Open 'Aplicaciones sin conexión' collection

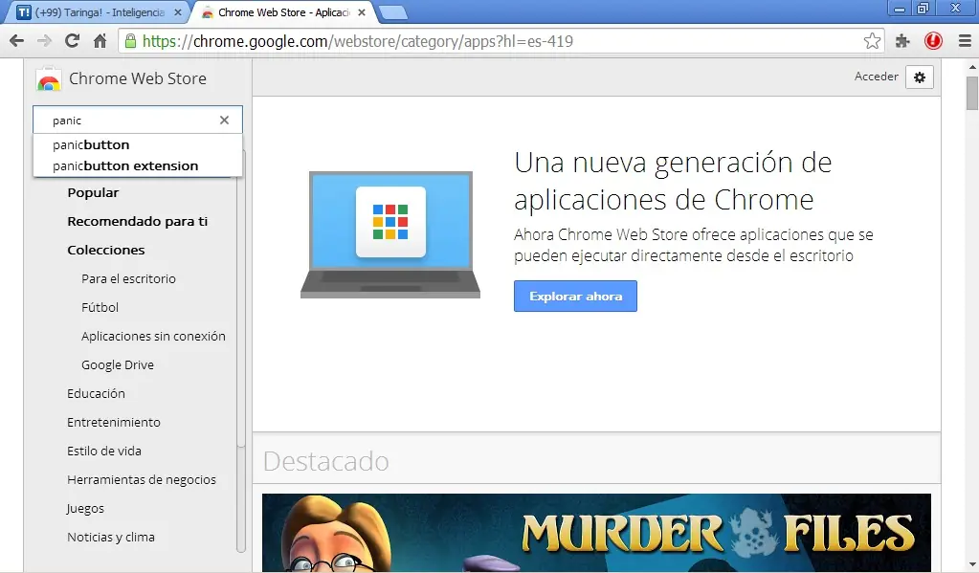tap(153, 337)
